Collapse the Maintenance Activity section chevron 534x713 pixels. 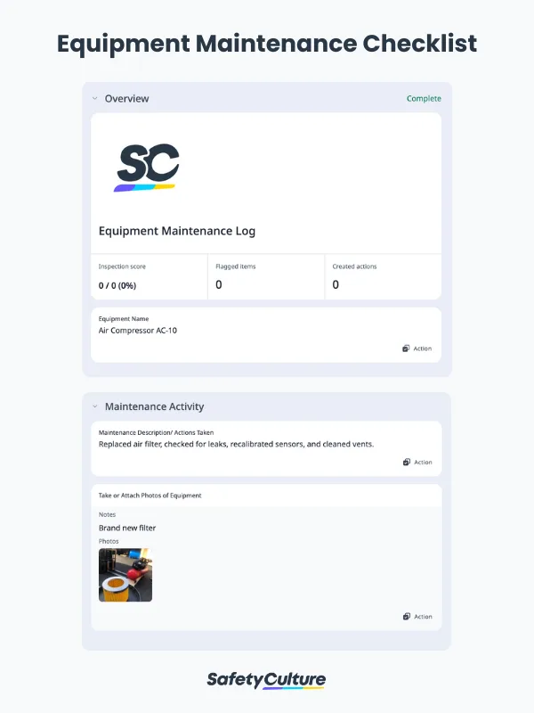click(x=94, y=406)
